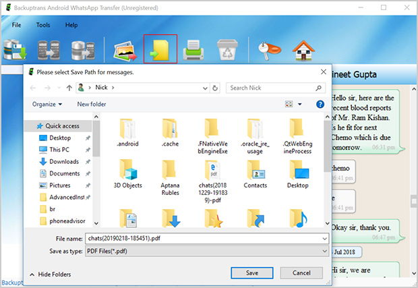Select This PC in navigation pane
The image size is (418, 288).
click(59, 150)
